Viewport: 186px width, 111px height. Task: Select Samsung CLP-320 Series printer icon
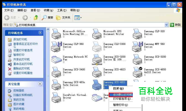pyautogui.click(x=137, y=34)
